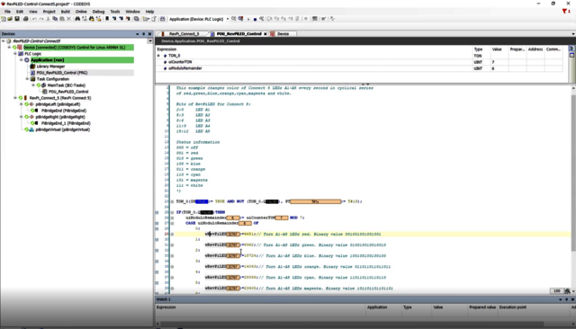Expand TON_0 in the variable table
This screenshot has height=329, width=576.
158,56
